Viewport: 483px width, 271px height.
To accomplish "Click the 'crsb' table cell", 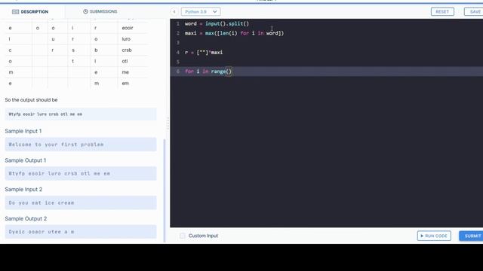I will pyautogui.click(x=127, y=50).
